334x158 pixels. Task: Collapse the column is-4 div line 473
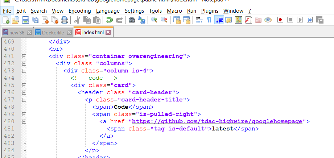[x=24, y=71]
